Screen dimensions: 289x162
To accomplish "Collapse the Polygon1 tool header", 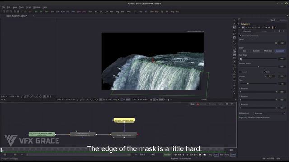I will (238, 24).
